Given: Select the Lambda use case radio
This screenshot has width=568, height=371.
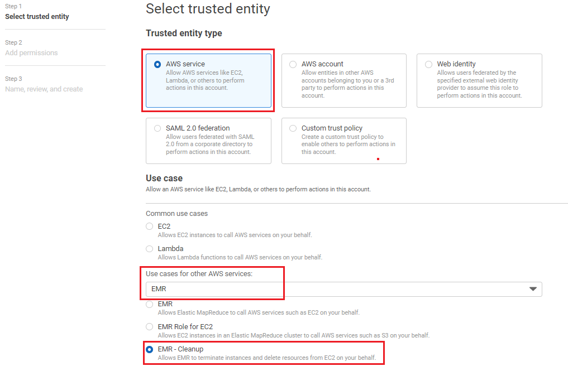Looking at the screenshot, I should 149,249.
